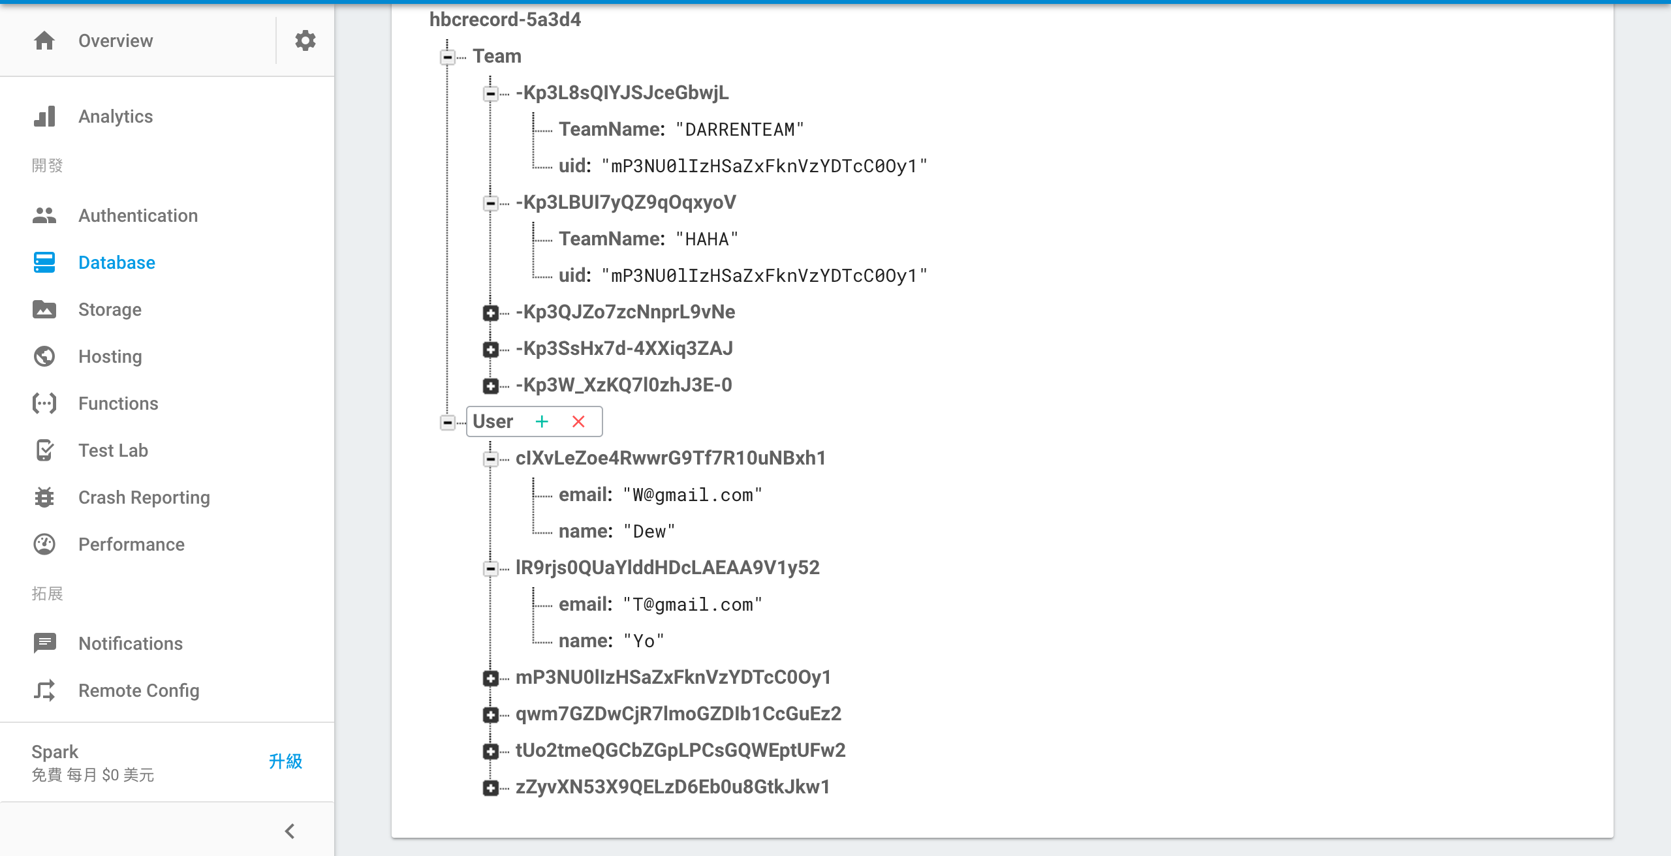
Task: Go to Remote Config page
Action: [138, 690]
